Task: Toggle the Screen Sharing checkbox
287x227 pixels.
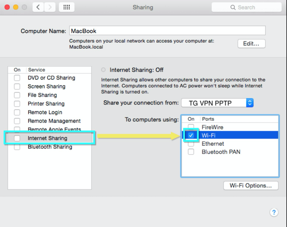Action: (17, 86)
